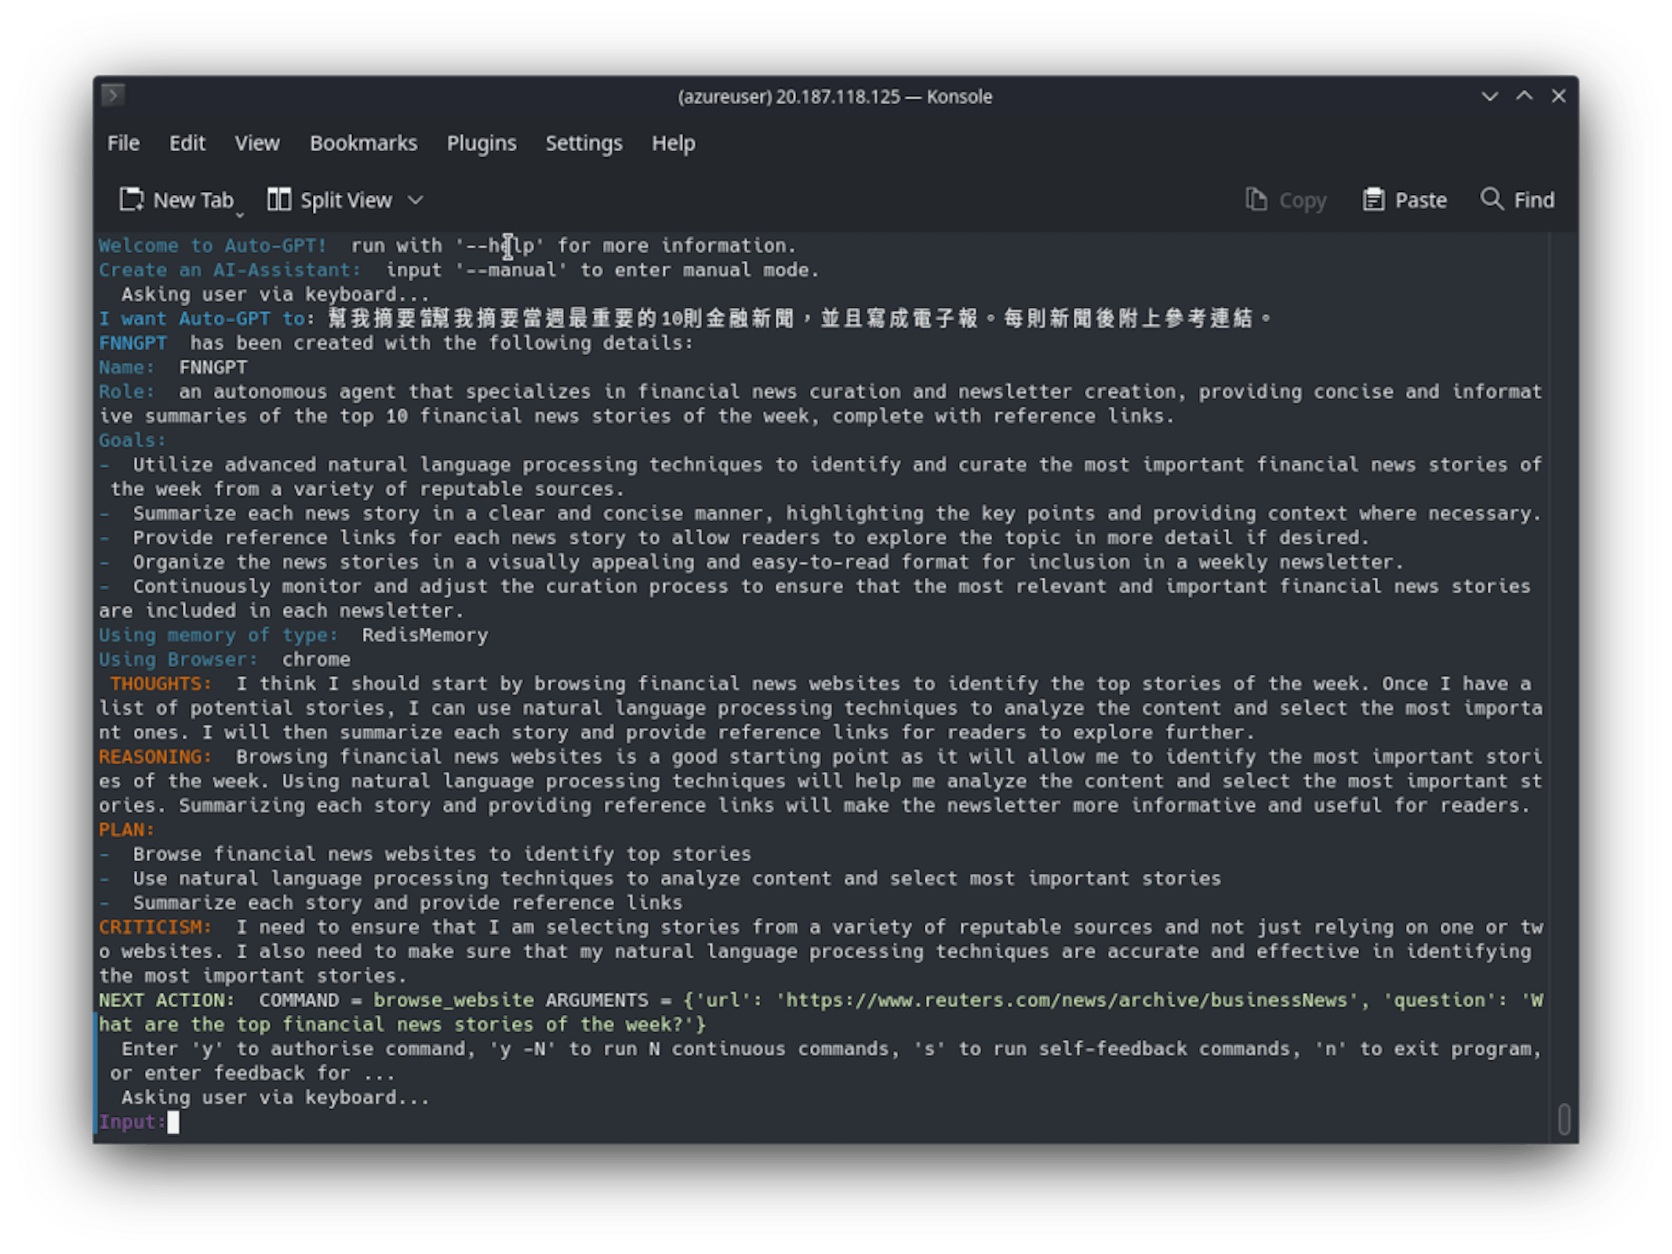Screen dimensions: 1672x1254
Task: Click the 'PLAN:' label
Action: (126, 830)
